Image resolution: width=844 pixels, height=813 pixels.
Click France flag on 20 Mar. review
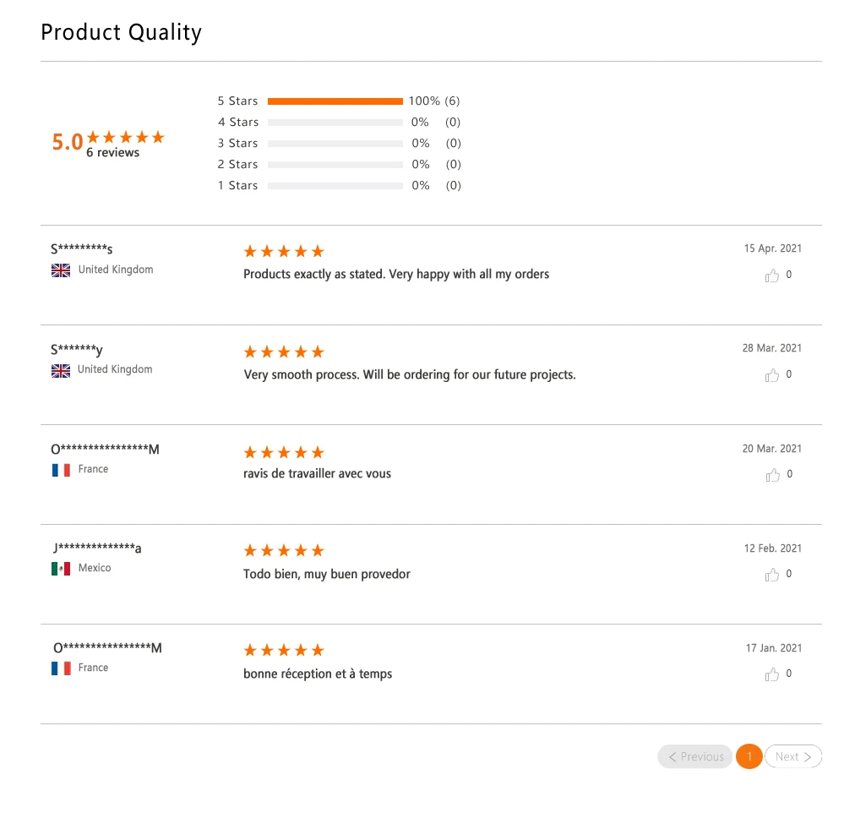pos(61,470)
